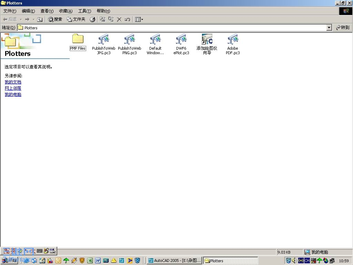Click the green umbrella quick launch icon
Image resolution: width=353 pixels, height=265 pixels.
coord(66,261)
